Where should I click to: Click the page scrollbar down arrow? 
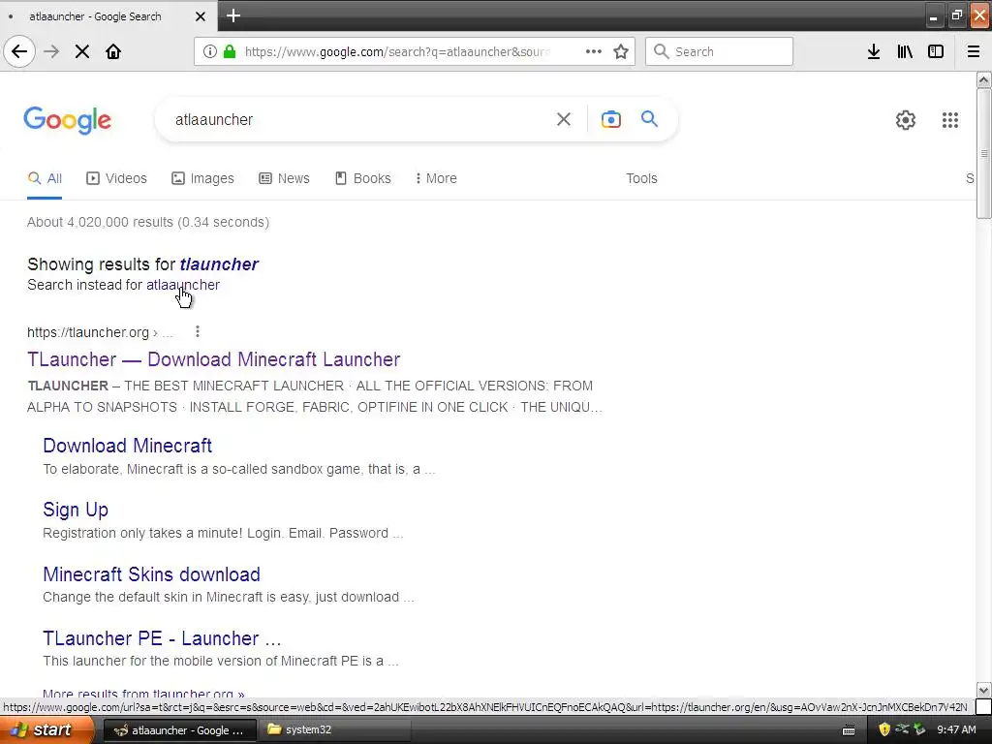[x=983, y=690]
